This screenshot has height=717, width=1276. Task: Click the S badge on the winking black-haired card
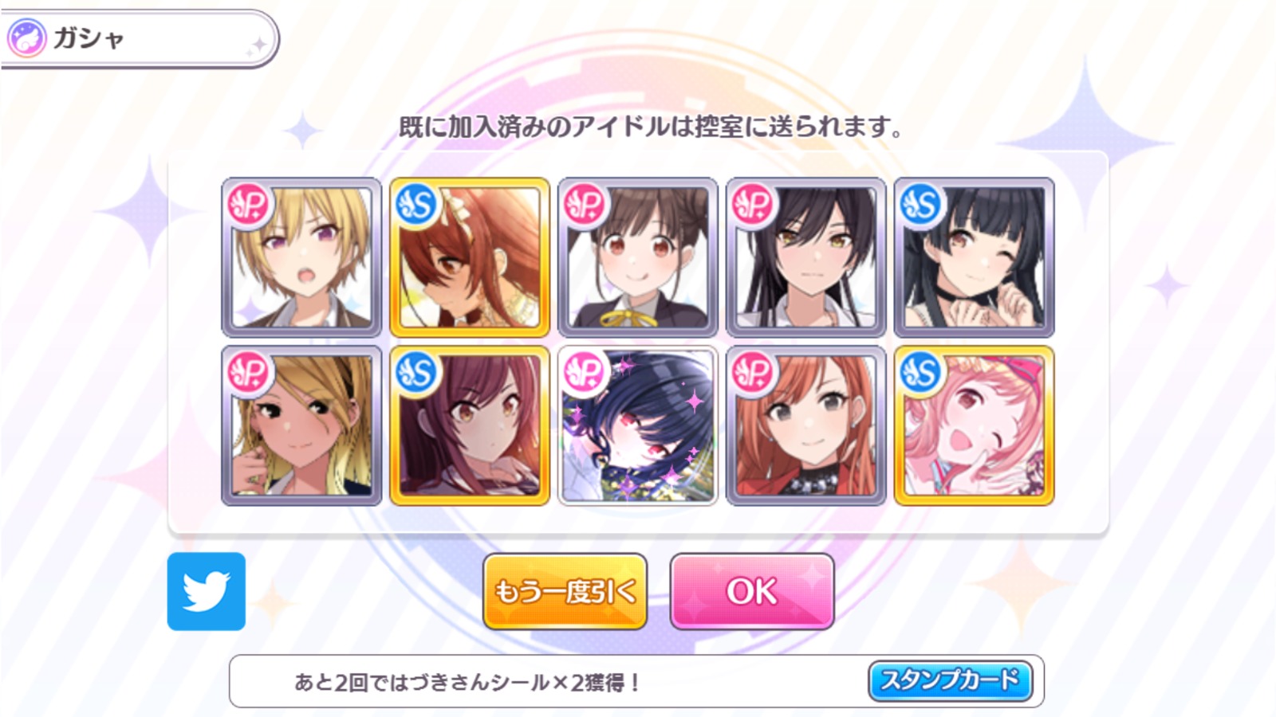click(923, 206)
